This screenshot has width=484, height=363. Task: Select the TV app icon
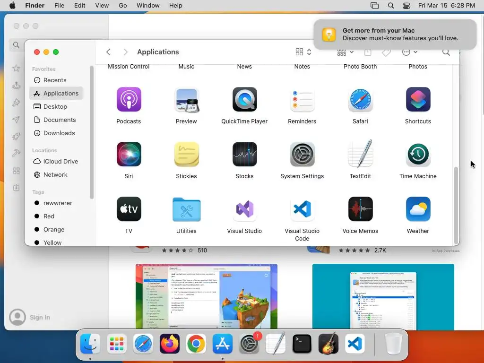pos(129,209)
